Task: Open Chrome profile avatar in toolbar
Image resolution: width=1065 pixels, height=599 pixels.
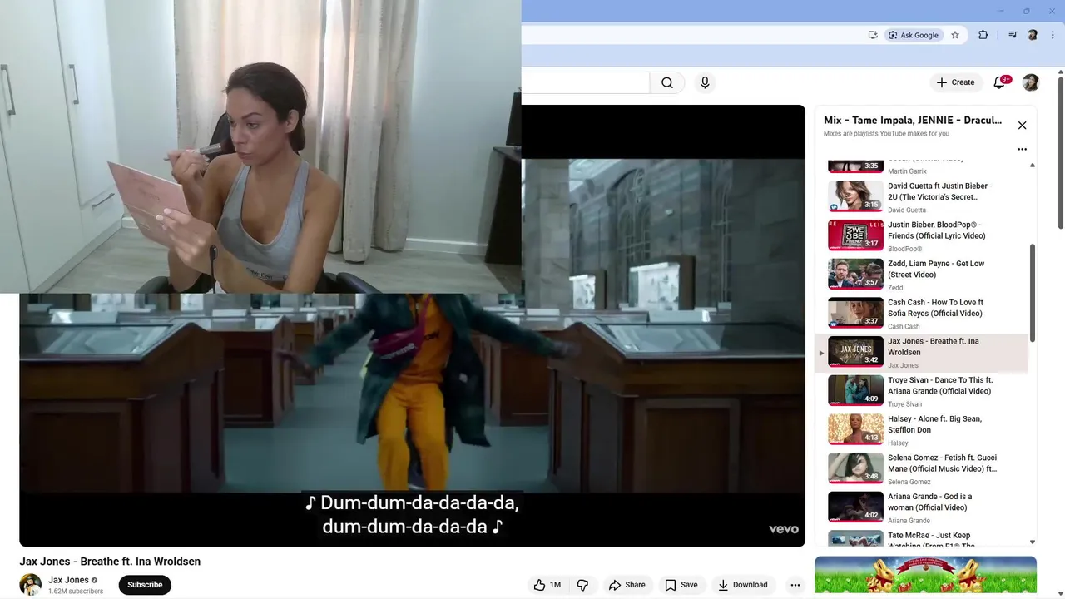Action: pyautogui.click(x=1033, y=35)
